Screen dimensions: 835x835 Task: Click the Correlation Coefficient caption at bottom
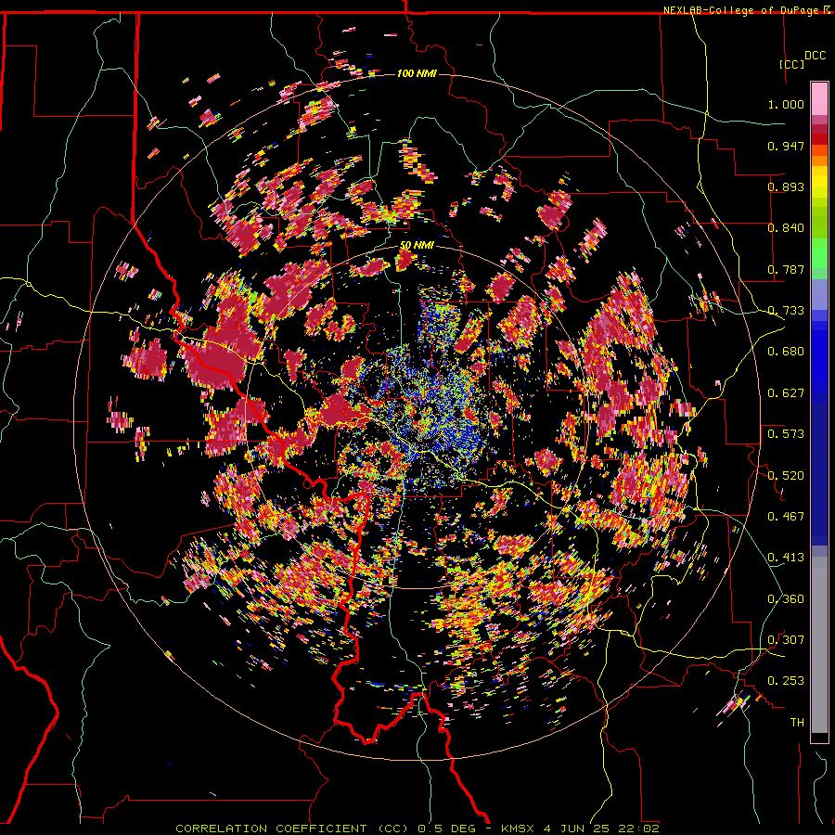coord(417,829)
